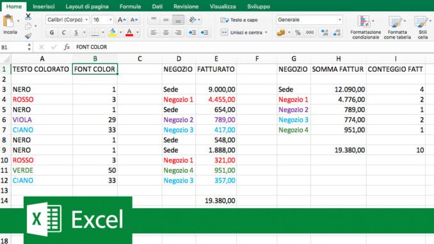434x244 pixels.
Task: Select cell showing 4.455,00
Action: point(216,100)
